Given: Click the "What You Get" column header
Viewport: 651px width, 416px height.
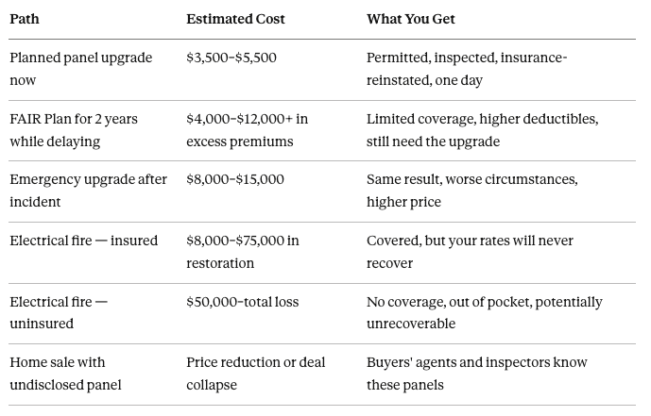Looking at the screenshot, I should (x=411, y=19).
